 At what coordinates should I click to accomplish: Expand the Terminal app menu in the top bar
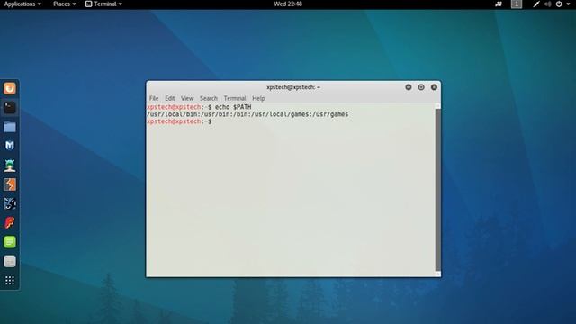[x=103, y=4]
